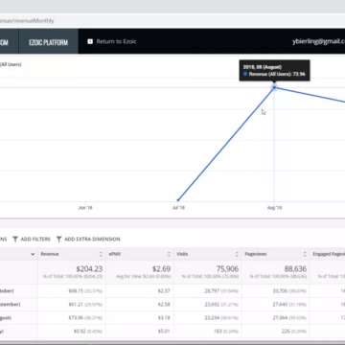Click the Return to Ezoic arrow icon
345x345 pixels.
90,41
